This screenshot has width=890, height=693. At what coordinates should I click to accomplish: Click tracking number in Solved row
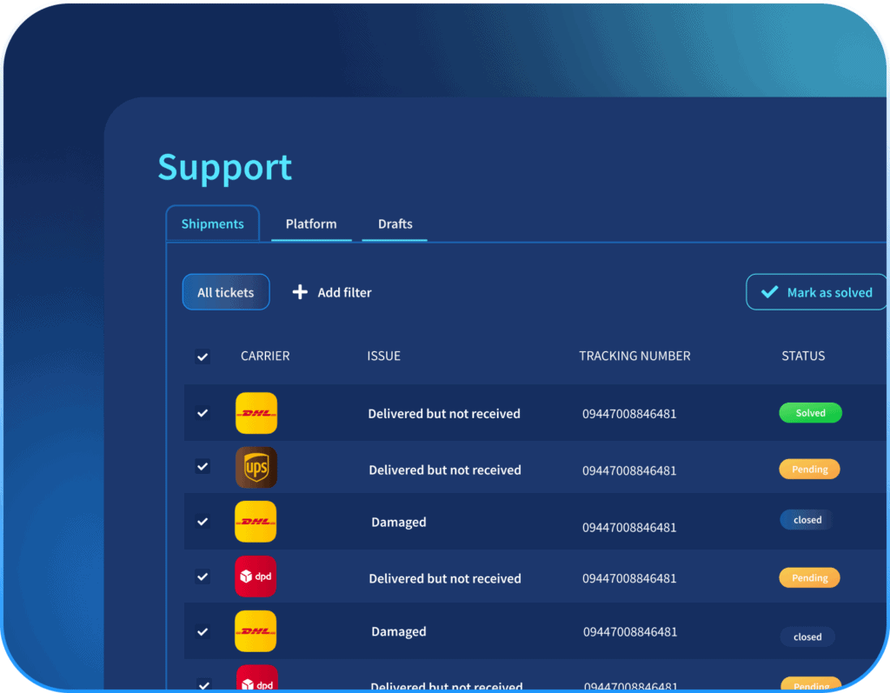click(629, 414)
